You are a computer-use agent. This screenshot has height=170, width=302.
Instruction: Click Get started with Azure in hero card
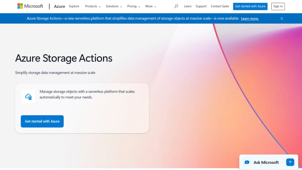tap(42, 121)
